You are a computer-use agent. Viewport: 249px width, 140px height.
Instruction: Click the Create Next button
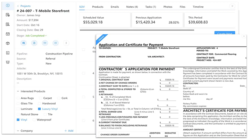[x=225, y=34]
